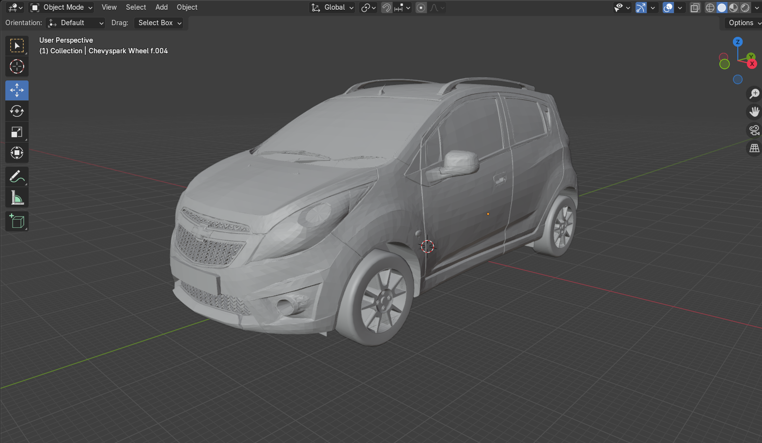Open the Object menu

pyautogui.click(x=187, y=7)
